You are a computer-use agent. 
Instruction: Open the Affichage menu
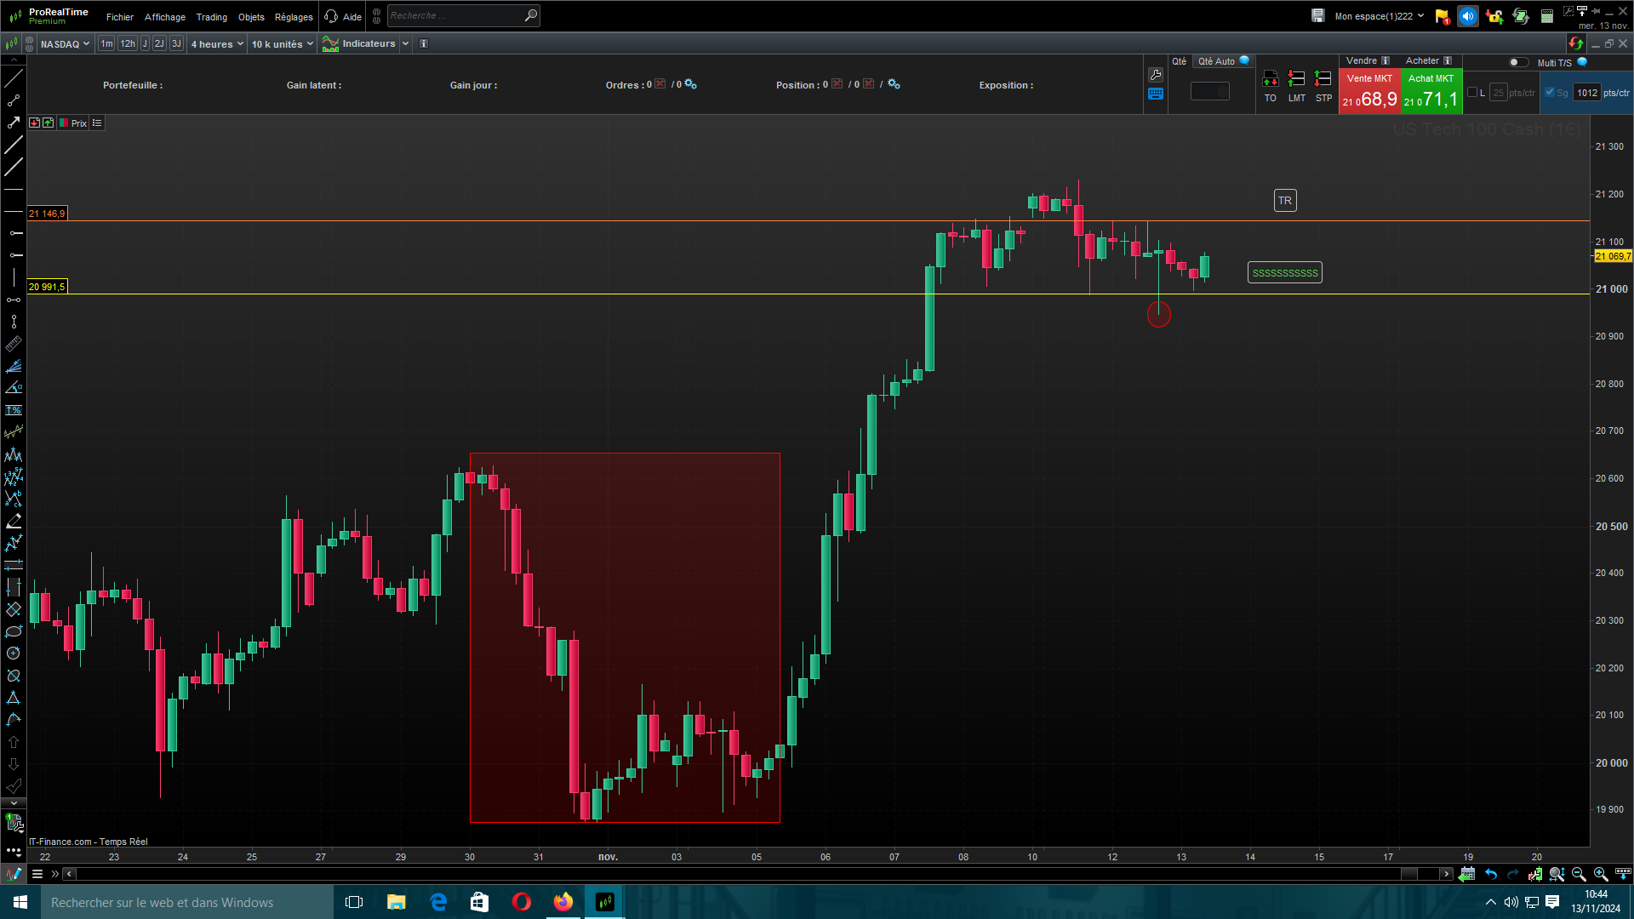(164, 17)
